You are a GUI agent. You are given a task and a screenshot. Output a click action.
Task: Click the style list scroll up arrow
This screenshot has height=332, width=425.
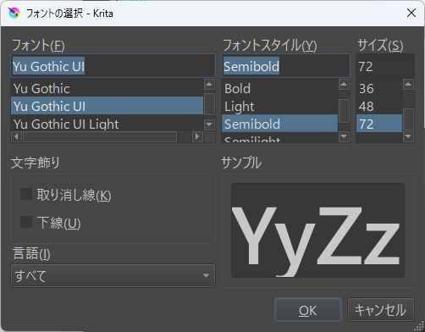point(344,84)
